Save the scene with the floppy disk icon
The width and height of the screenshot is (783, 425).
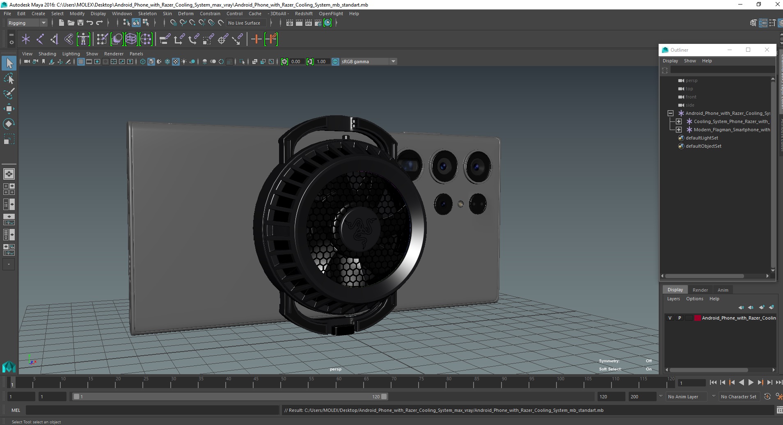[x=80, y=23]
